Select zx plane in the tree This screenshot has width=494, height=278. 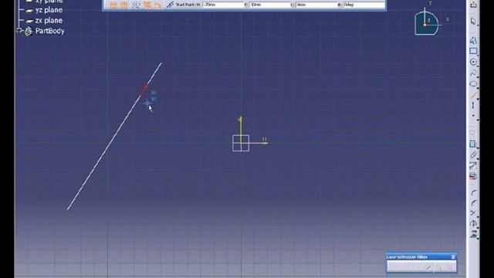pos(49,21)
